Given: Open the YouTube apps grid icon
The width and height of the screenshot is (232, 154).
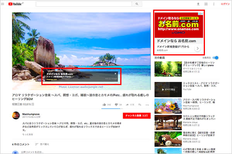Looking at the screenshot, I should point(206,4).
